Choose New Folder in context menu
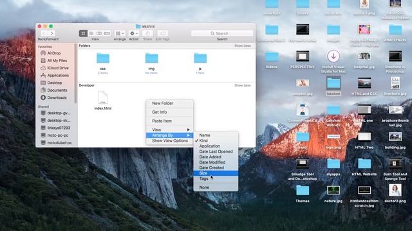The image size is (412, 231). tap(170, 103)
